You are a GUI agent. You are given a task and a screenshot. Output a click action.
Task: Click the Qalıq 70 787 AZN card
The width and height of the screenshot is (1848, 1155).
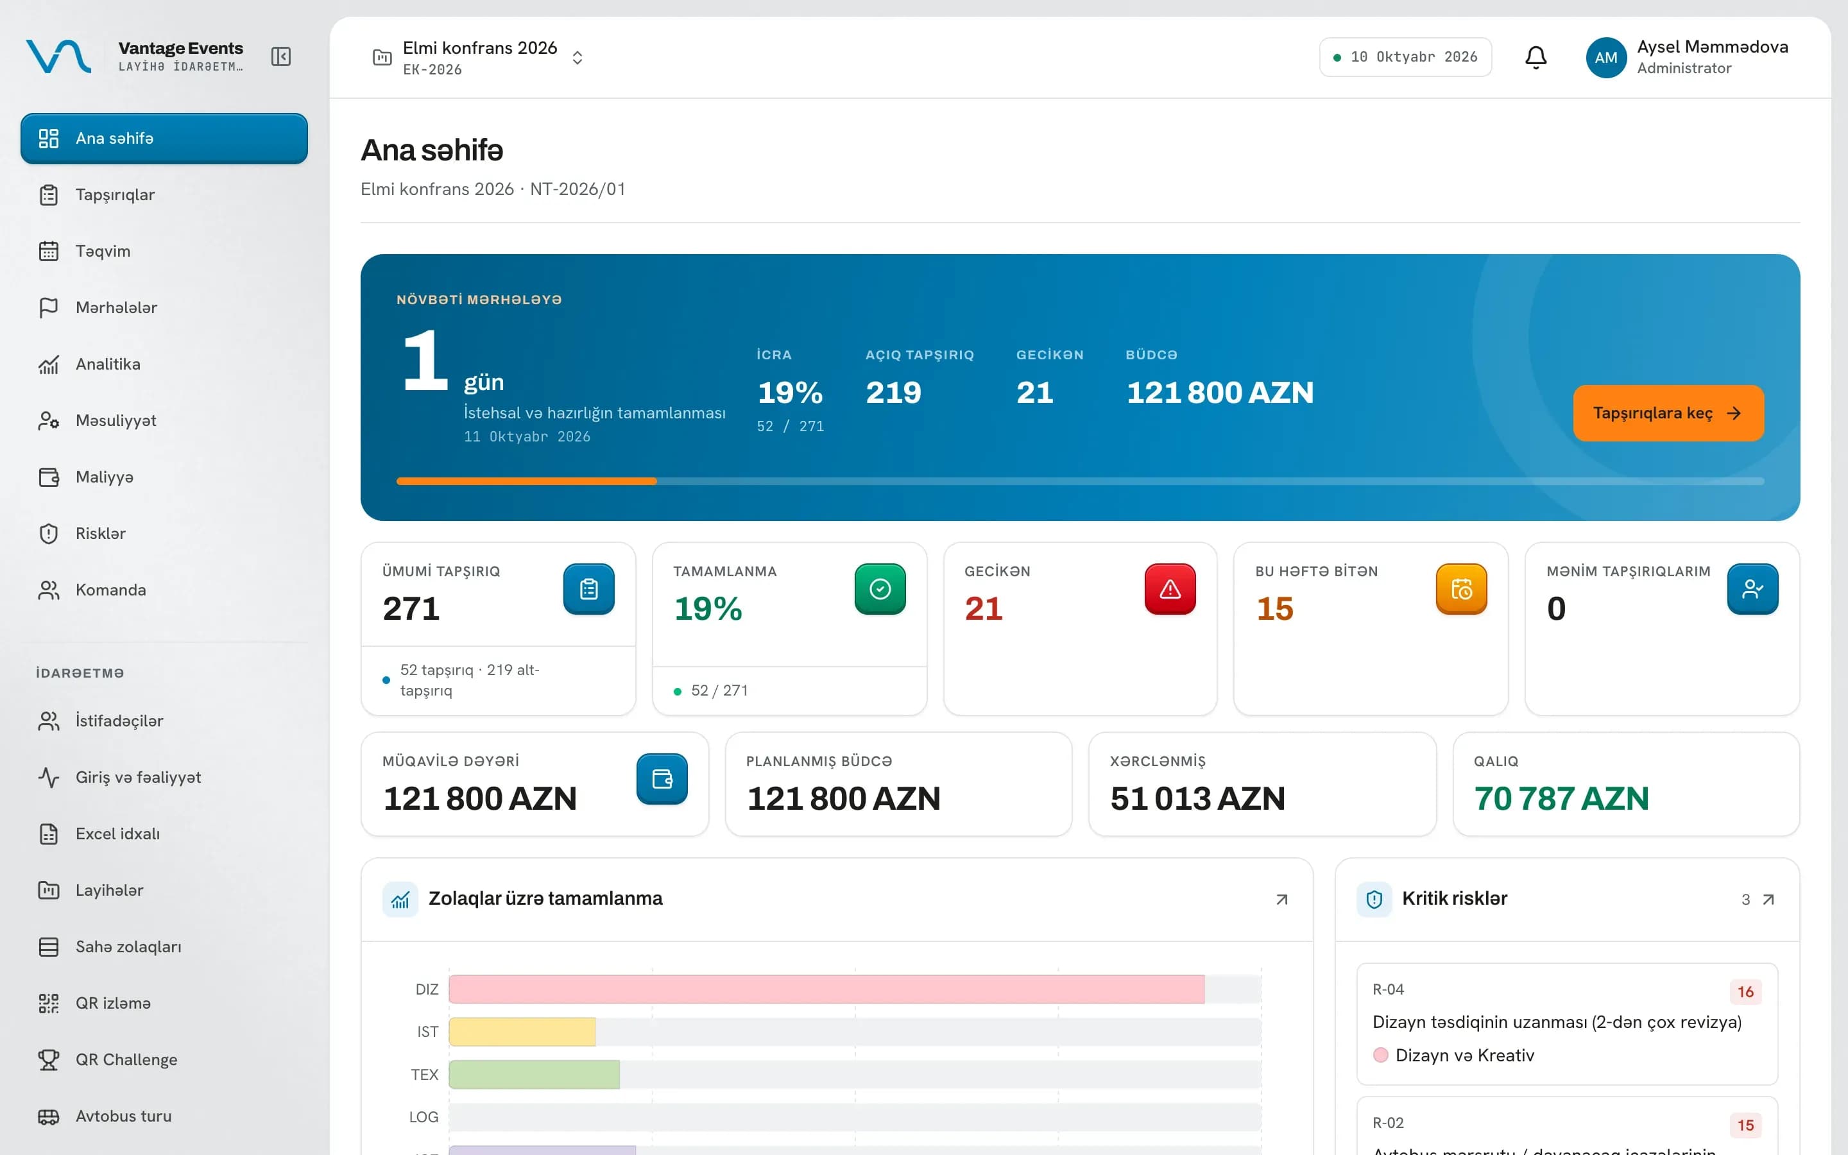tap(1626, 785)
